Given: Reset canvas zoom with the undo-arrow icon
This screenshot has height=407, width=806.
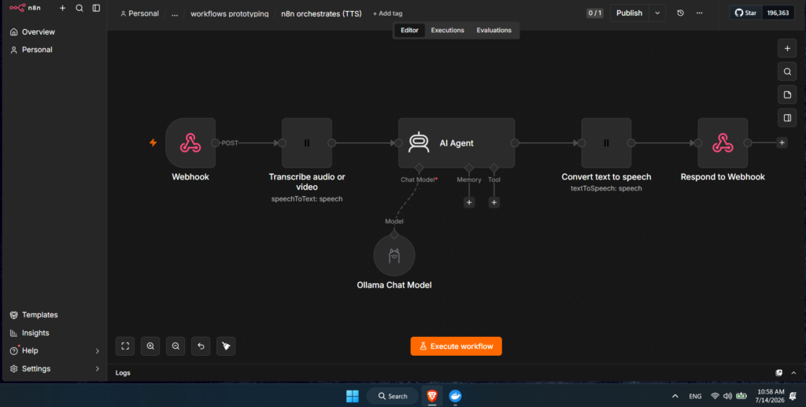Looking at the screenshot, I should [x=201, y=346].
